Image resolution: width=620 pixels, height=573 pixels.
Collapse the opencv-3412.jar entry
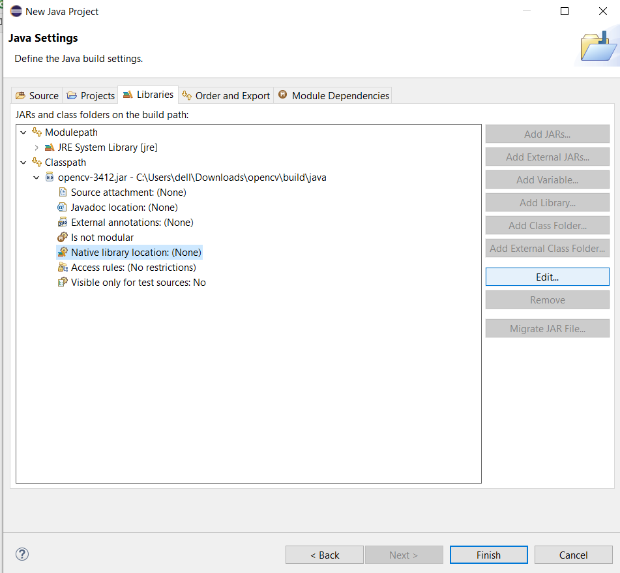coord(37,178)
